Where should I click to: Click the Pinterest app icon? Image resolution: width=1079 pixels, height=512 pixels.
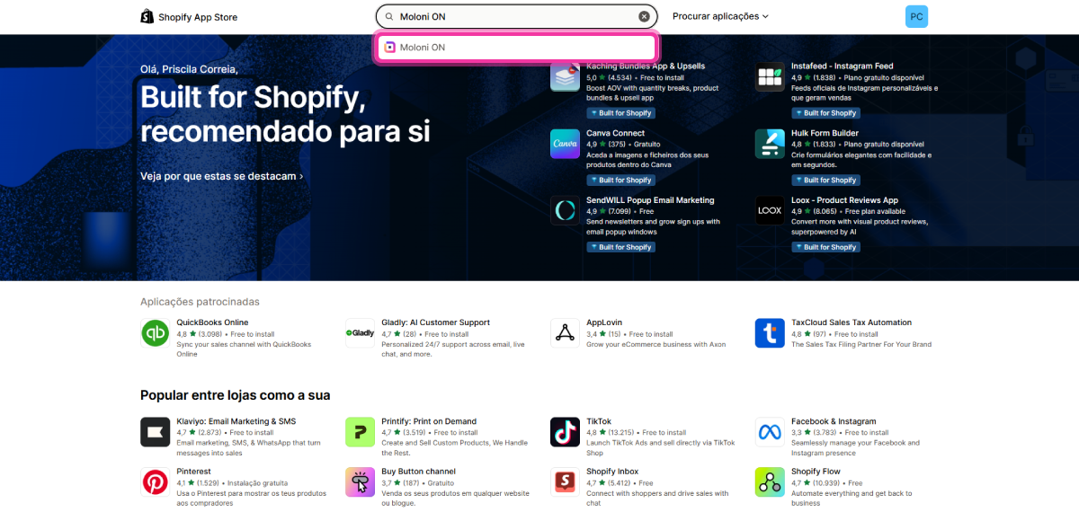coord(155,482)
